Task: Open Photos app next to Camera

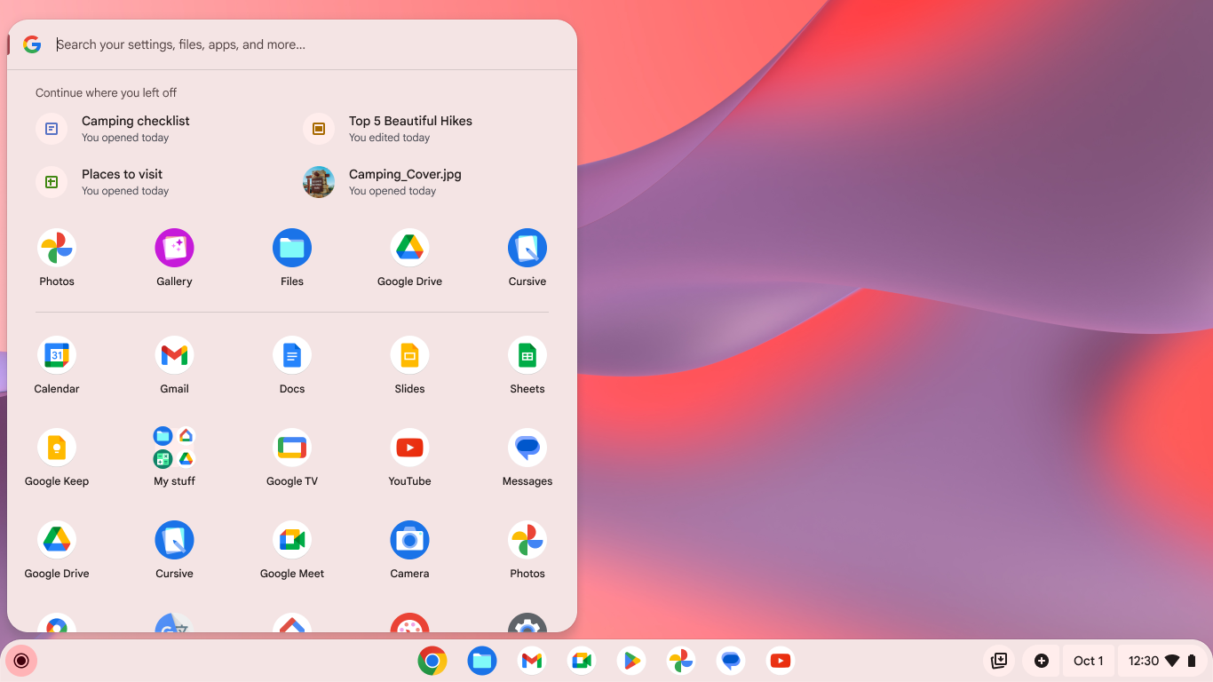Action: click(527, 540)
